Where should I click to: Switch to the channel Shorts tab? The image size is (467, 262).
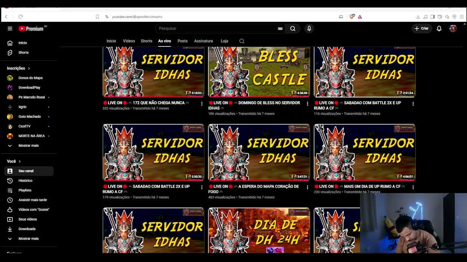pyautogui.click(x=146, y=41)
